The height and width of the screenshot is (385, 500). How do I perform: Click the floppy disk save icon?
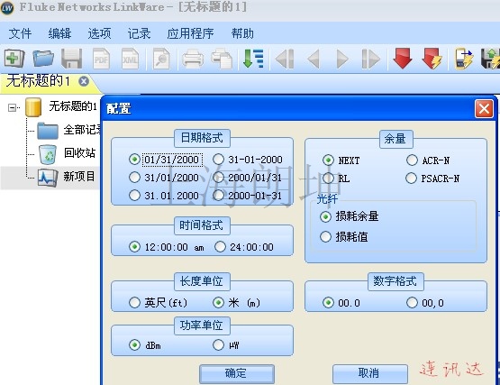(x=71, y=59)
